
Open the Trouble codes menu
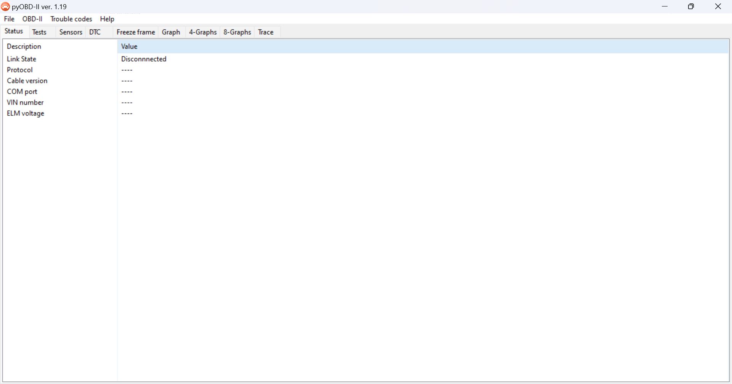pyautogui.click(x=71, y=19)
